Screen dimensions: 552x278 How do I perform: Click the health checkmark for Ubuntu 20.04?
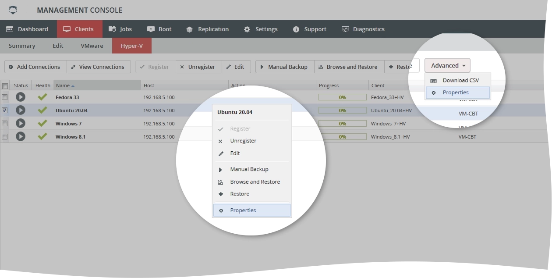tap(42, 110)
